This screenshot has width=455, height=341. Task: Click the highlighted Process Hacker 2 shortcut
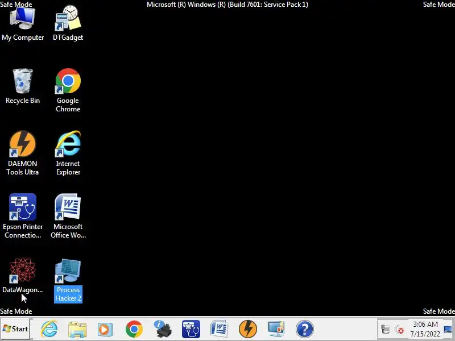(x=68, y=281)
